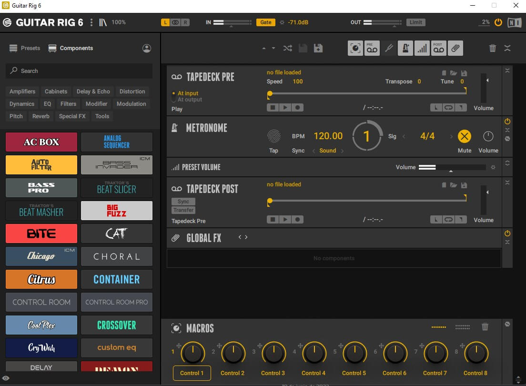Open the main menu three-dot icon
This screenshot has height=386, width=526.
point(91,22)
